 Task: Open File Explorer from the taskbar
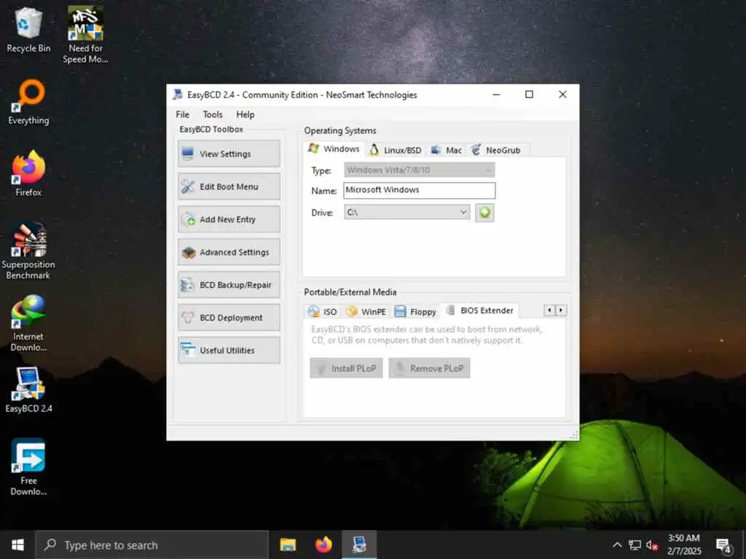288,544
